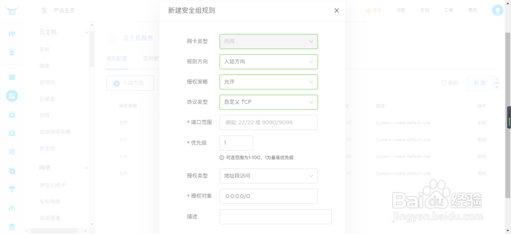Click the bull logo icon in top-left
Screen dimensions: 511x234
point(12,10)
